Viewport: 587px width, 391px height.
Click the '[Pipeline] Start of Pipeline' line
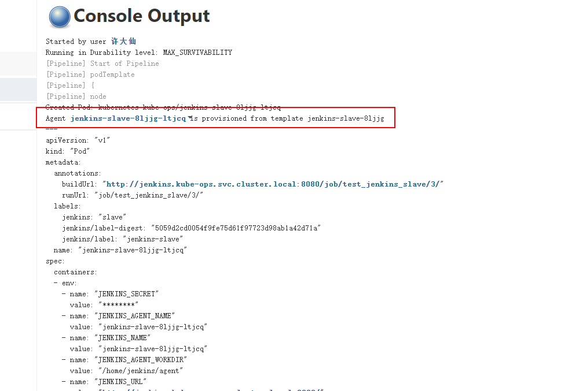(x=102, y=64)
